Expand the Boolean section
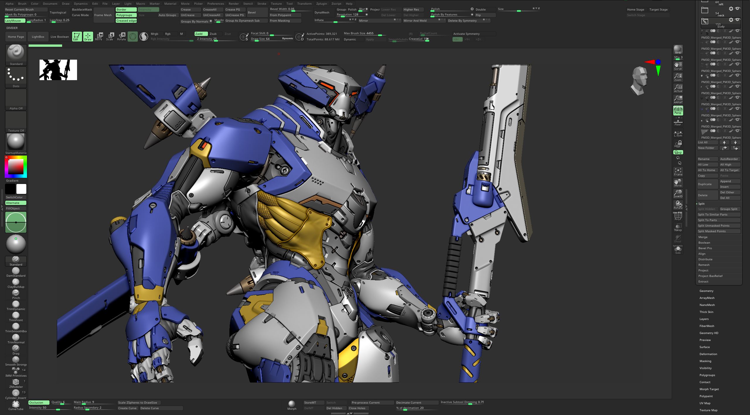 click(704, 242)
